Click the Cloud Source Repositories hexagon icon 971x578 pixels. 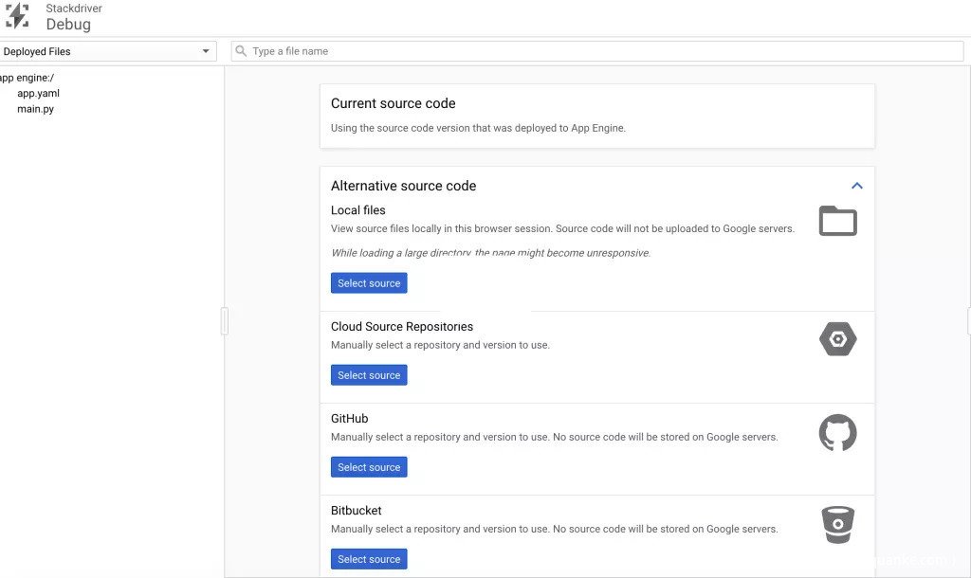coord(837,339)
